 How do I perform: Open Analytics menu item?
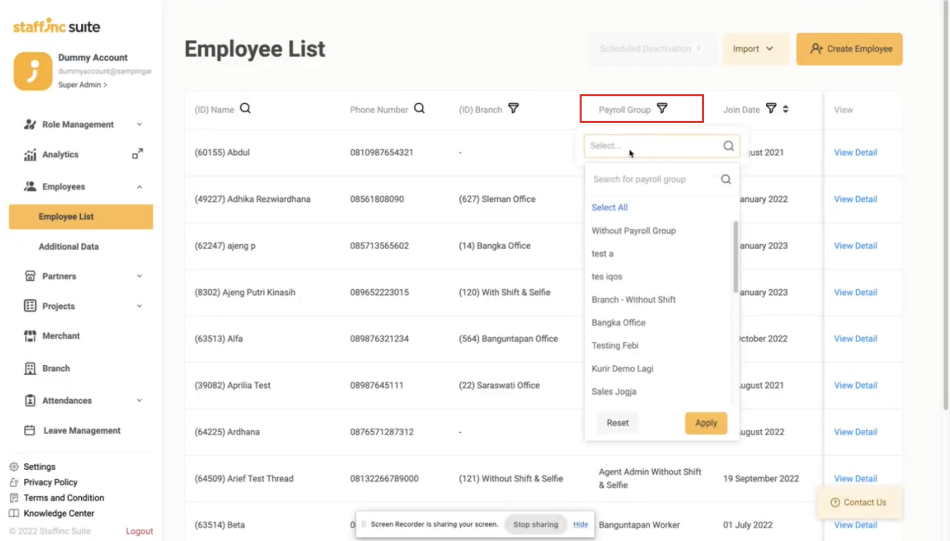pos(60,154)
